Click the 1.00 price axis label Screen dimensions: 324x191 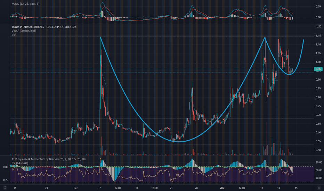pyautogui.click(x=318, y=62)
